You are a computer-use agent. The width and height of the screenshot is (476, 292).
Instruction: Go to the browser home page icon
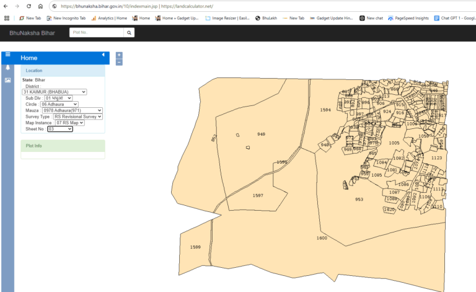[40, 6]
